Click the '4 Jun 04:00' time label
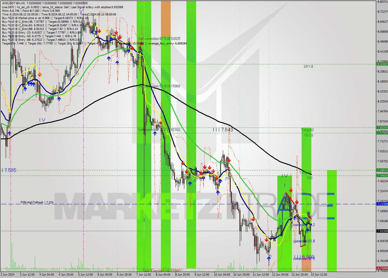Screen dimensions: 388x278 point(46,275)
